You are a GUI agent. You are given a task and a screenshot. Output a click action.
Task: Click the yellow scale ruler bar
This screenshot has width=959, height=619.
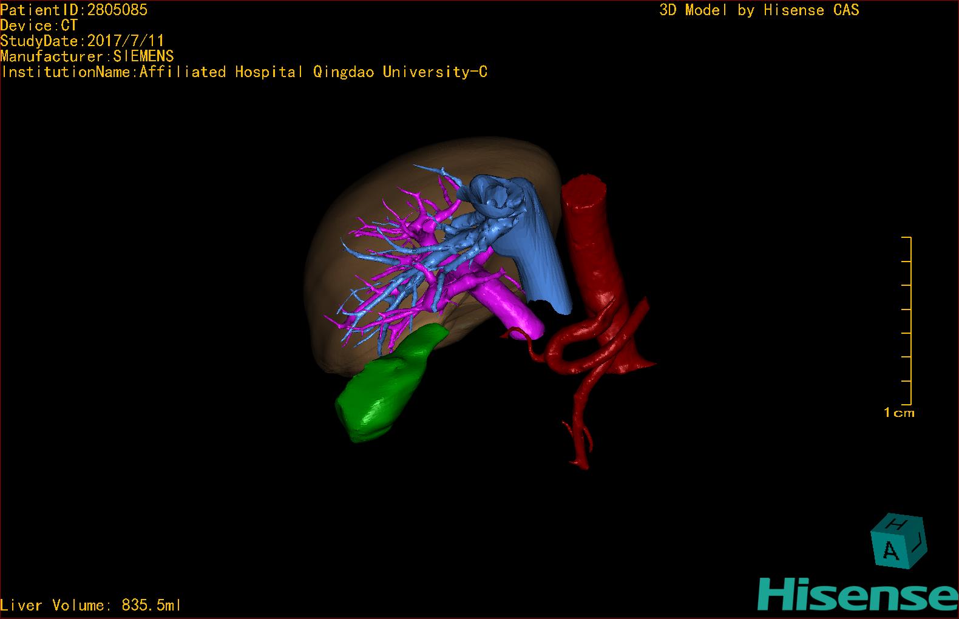pos(910,320)
